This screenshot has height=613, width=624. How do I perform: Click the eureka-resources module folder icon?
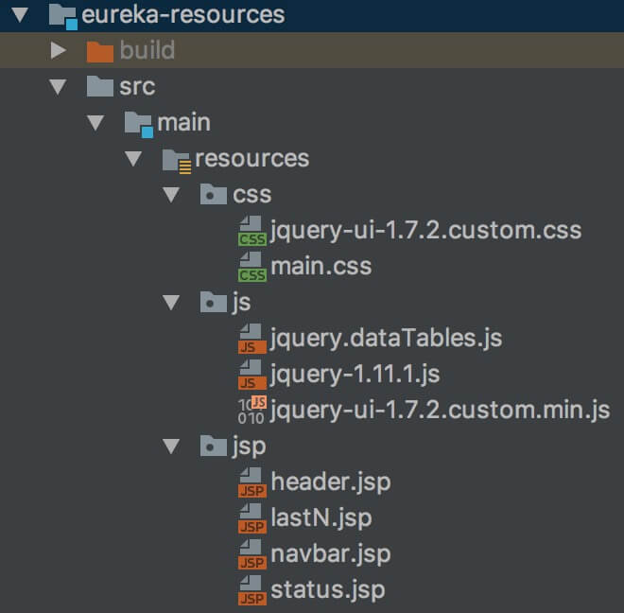pyautogui.click(x=62, y=15)
